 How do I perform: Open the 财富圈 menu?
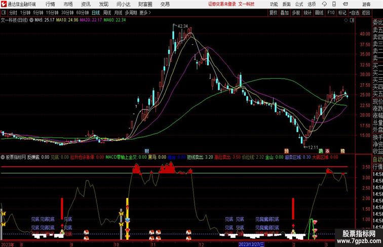145,4
